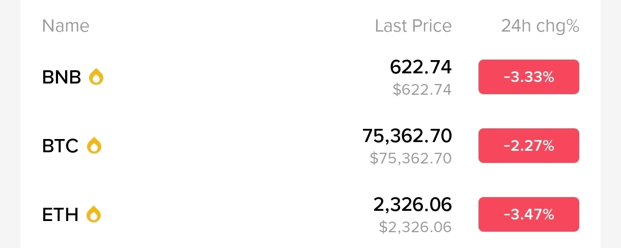The width and height of the screenshot is (621, 248).
Task: Tap the -2.27% change button for BTC
Action: click(x=529, y=146)
